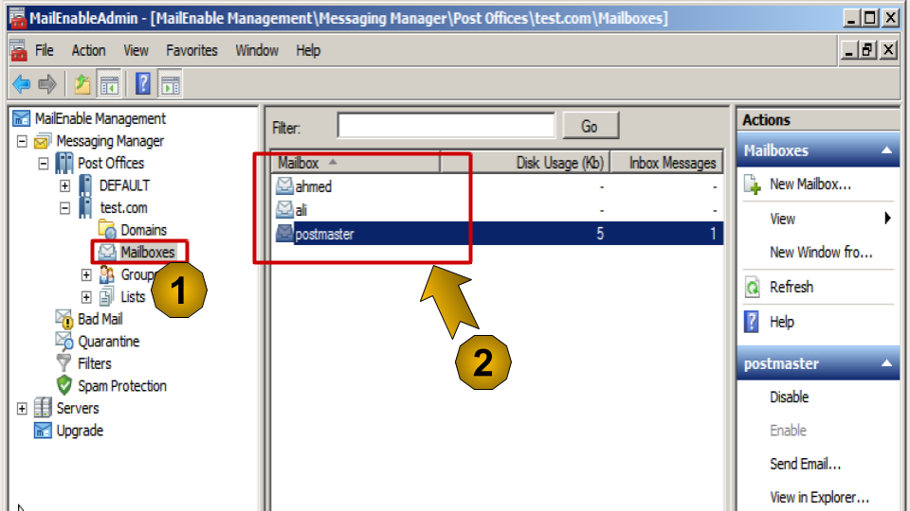Go up one level folder icon

point(82,84)
